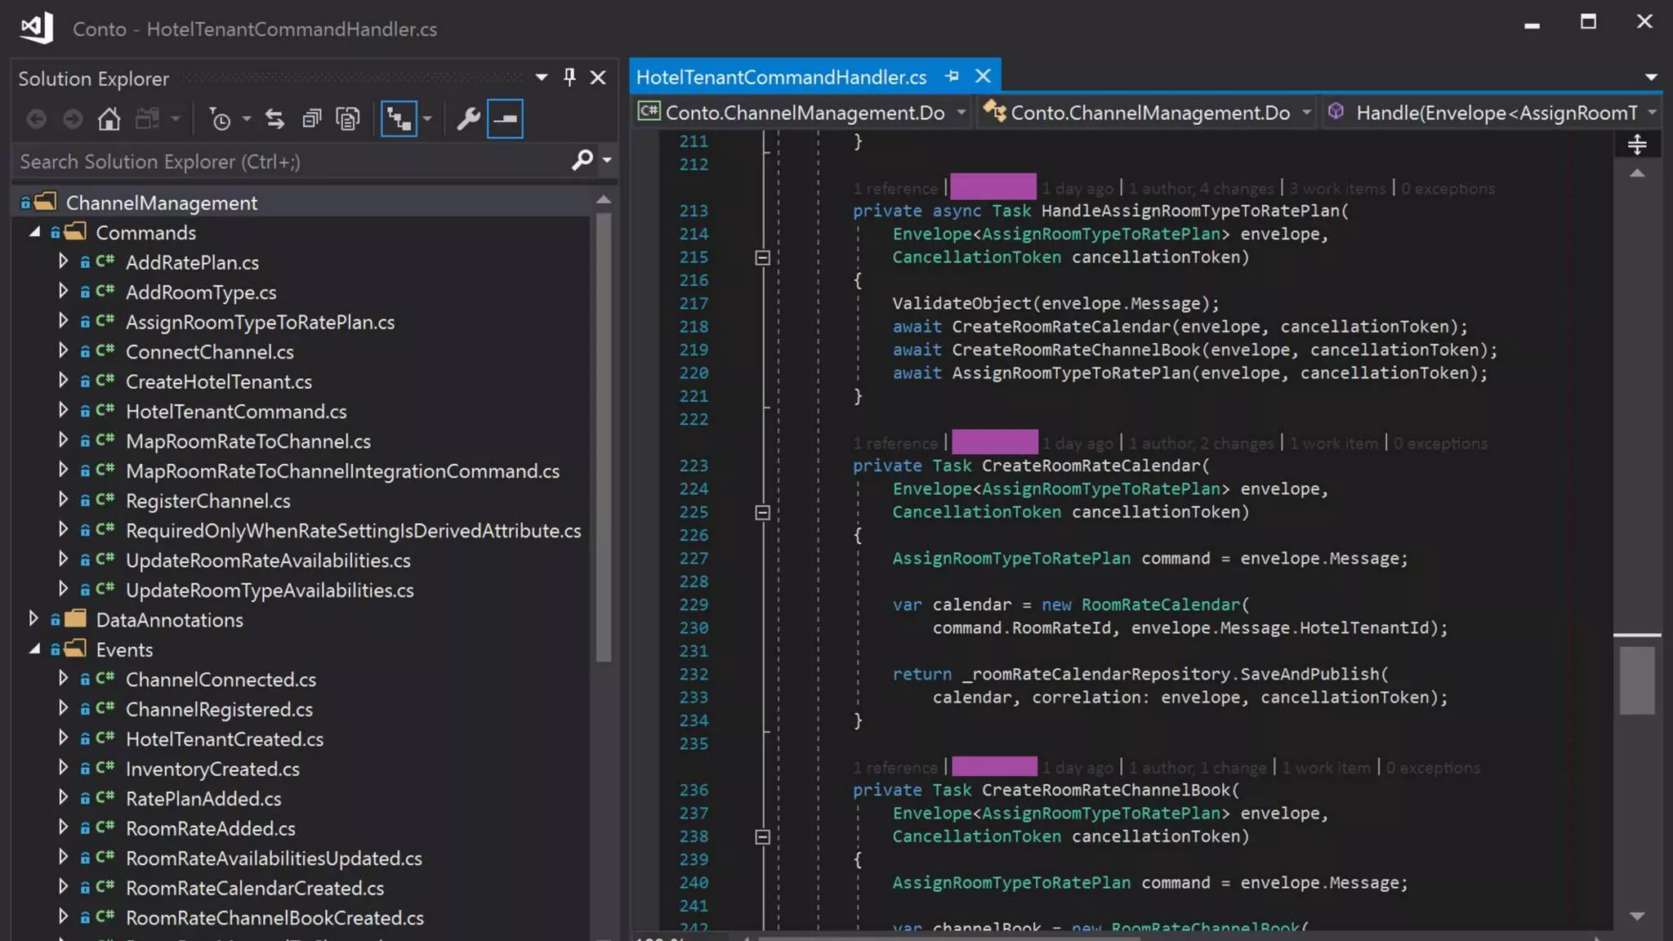Click the Collapse All icon
Viewport: 1673px width, 941px height.
312,119
